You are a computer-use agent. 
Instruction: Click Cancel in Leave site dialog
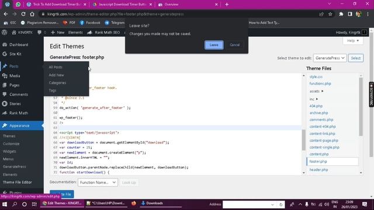tap(234, 45)
